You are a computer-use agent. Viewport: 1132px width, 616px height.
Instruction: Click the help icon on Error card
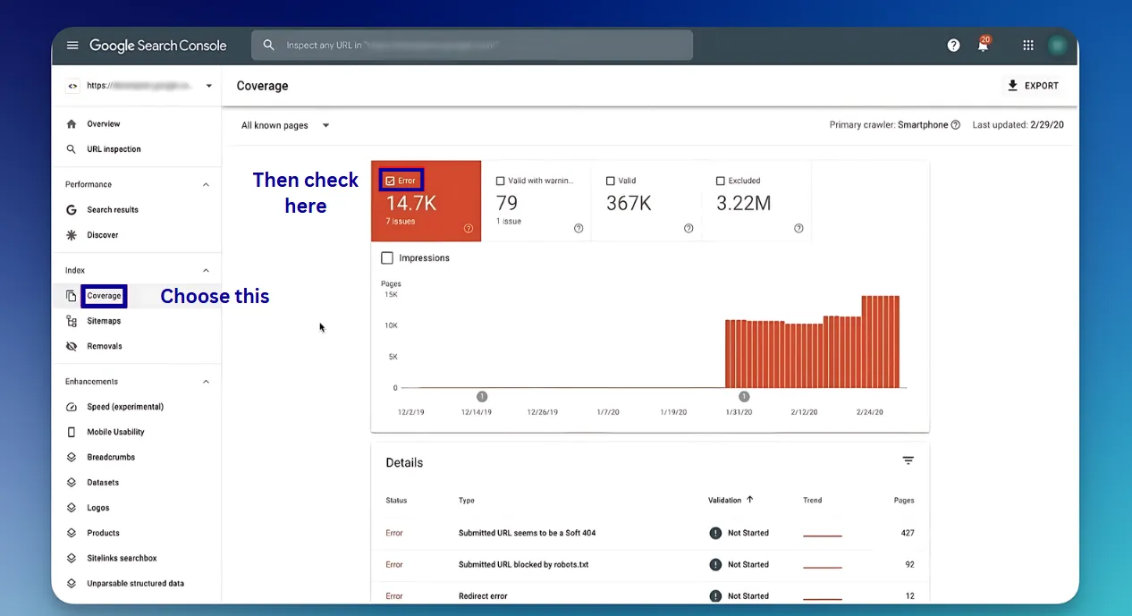click(x=469, y=228)
